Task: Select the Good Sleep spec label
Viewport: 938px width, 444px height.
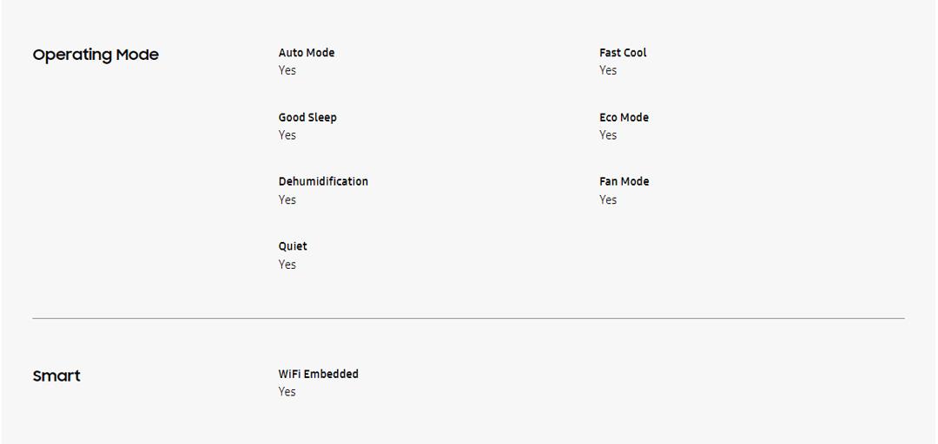Action: [x=307, y=117]
